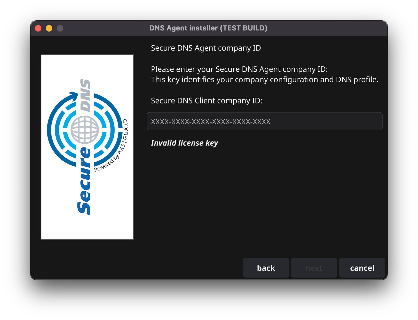The image size is (418, 320).
Task: Click the "Please enter your Secure DNS Agent" line
Action: tap(239, 69)
